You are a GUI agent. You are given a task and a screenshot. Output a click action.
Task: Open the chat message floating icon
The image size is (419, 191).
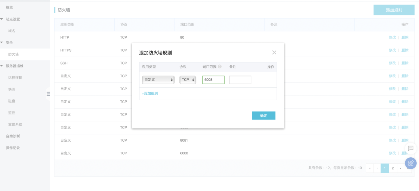pyautogui.click(x=410, y=148)
